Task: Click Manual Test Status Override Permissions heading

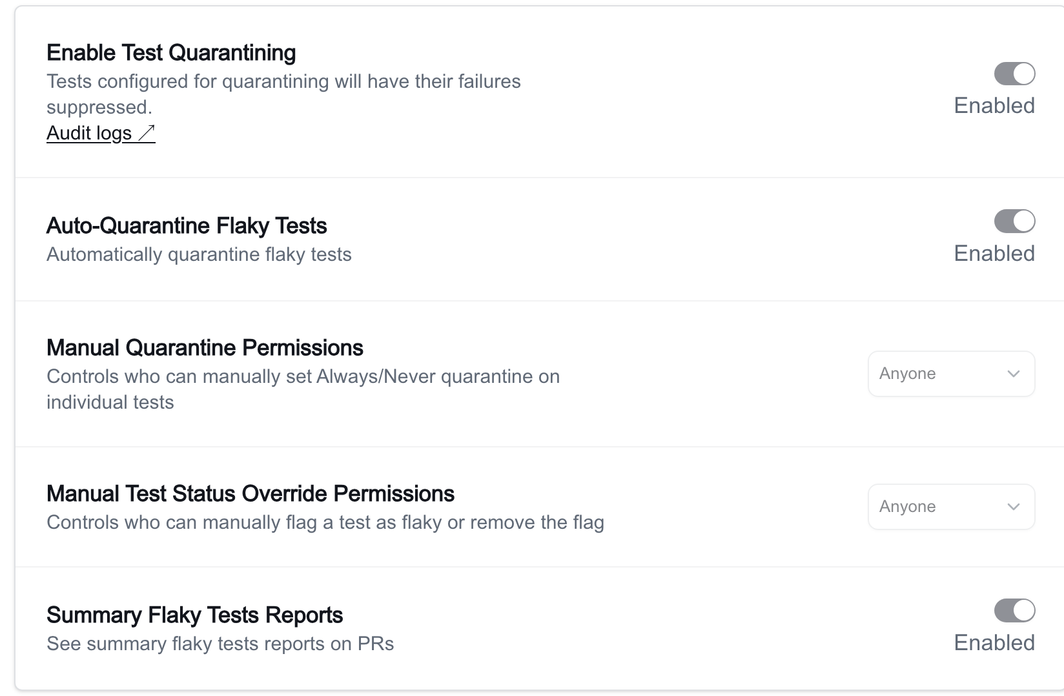Action: 251,494
